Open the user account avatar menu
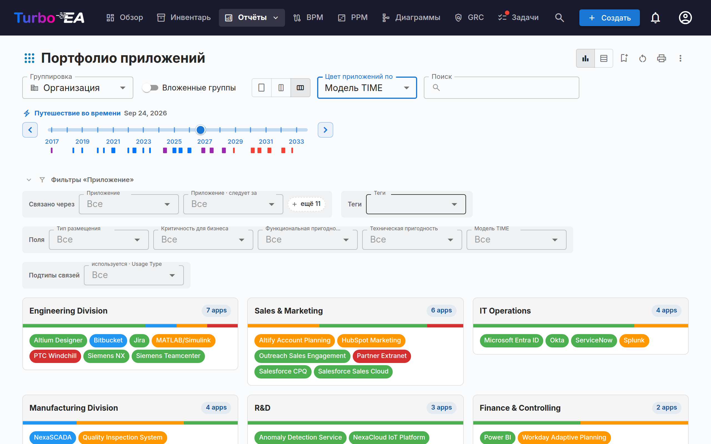 click(685, 17)
